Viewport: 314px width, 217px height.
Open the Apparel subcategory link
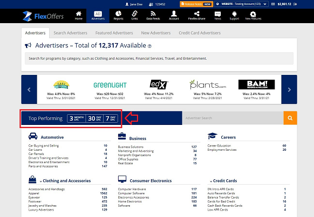33,193
